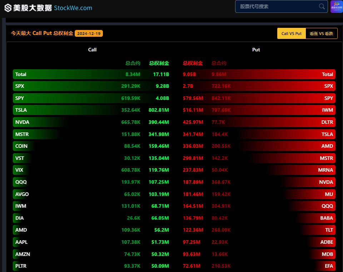Viewport: 343px width, 272px height.
Task: Click the Call column header
Action: click(x=92, y=50)
